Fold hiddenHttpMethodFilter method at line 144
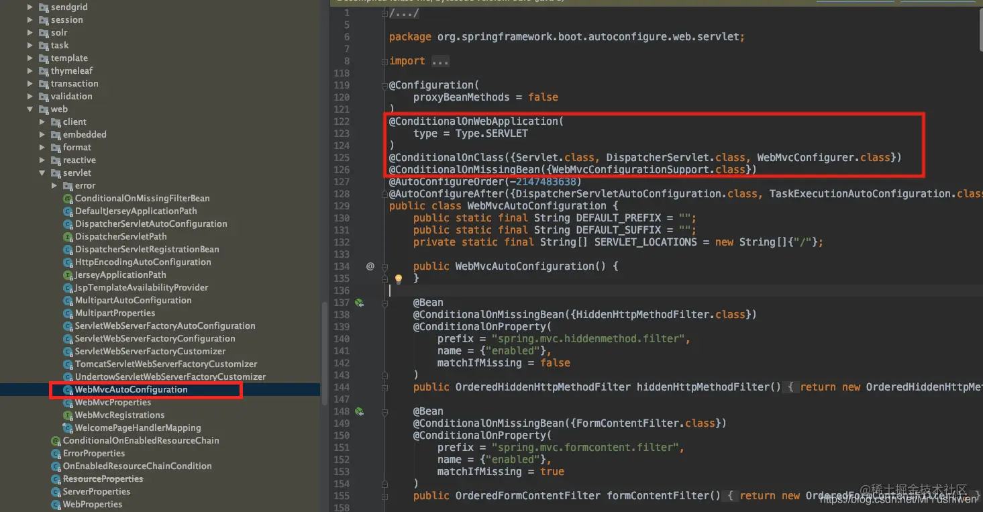The height and width of the screenshot is (512, 983). pos(385,387)
